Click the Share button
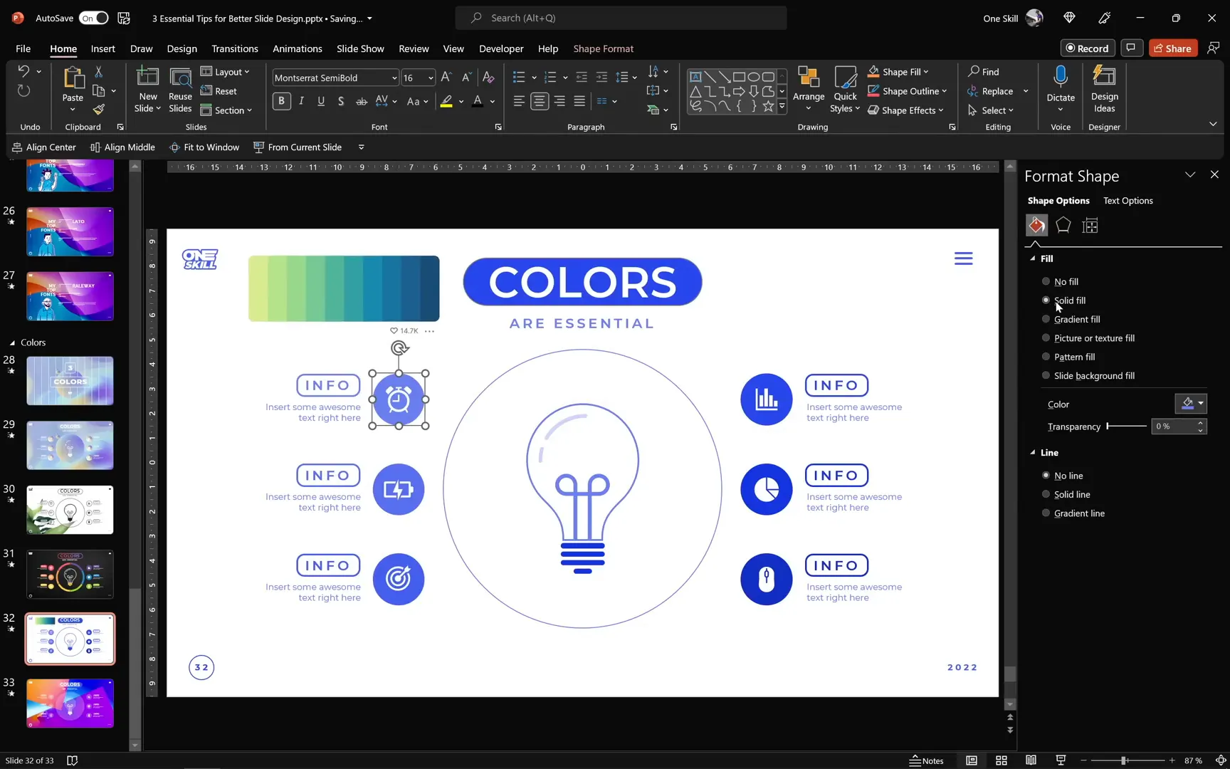The width and height of the screenshot is (1230, 769). pyautogui.click(x=1172, y=48)
